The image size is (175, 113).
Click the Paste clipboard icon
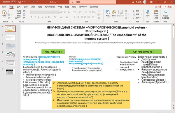(4, 12)
